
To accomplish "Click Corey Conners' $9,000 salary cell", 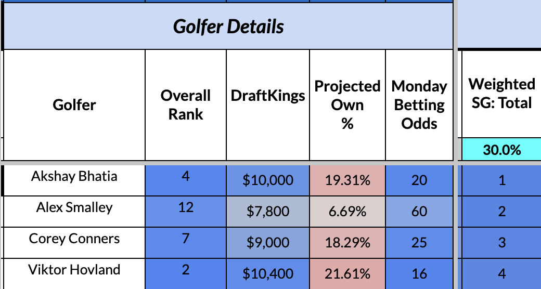I will [268, 243].
